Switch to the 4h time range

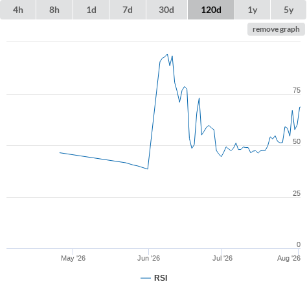pos(18,10)
